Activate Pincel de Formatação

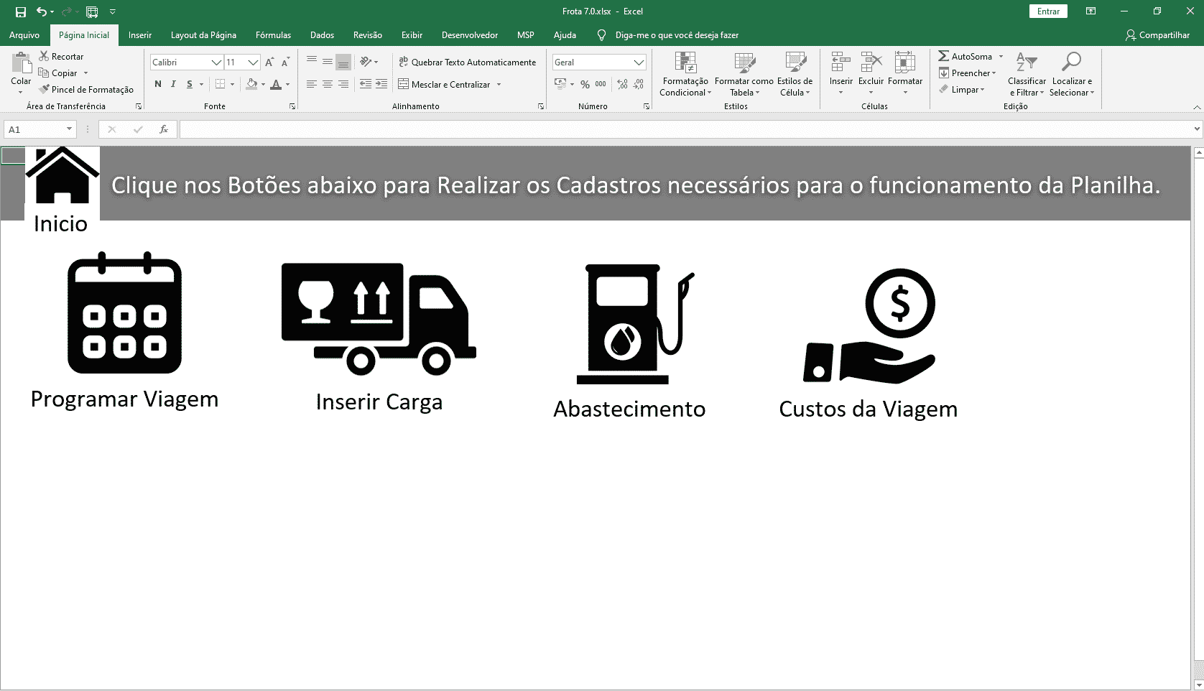[x=86, y=89]
